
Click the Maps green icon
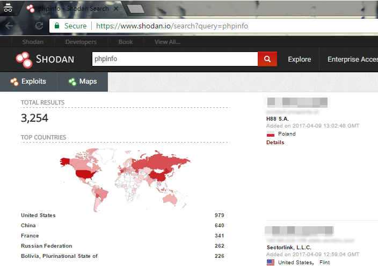click(x=72, y=82)
